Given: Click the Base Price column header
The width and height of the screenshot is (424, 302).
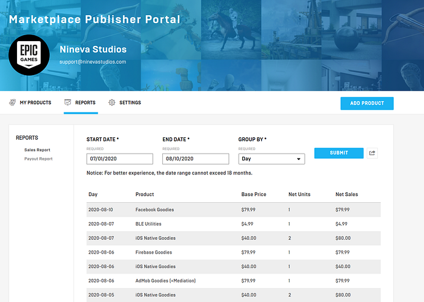Looking at the screenshot, I should [254, 194].
